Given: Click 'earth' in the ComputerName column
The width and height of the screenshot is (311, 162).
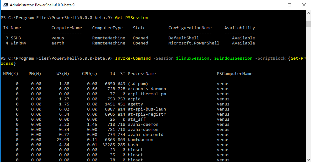Looking at the screenshot, I should click(58, 43).
